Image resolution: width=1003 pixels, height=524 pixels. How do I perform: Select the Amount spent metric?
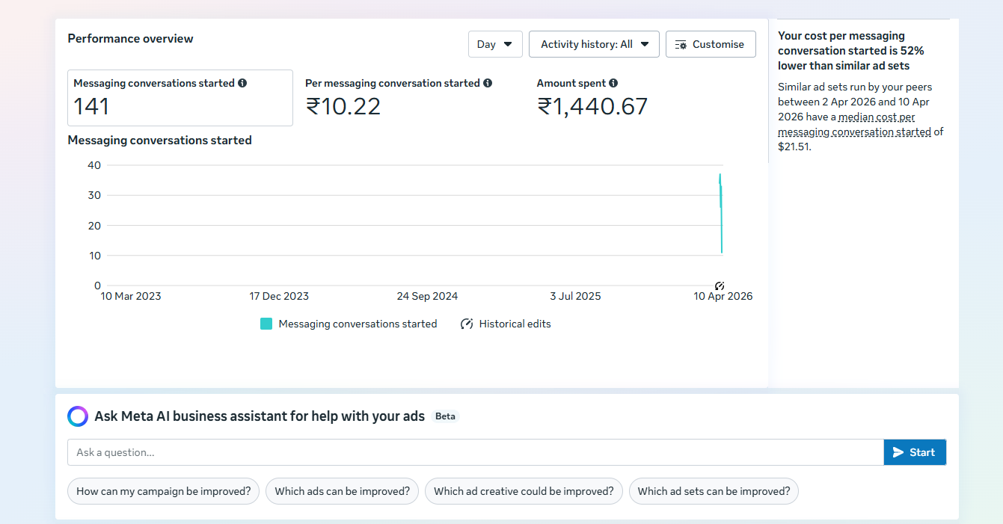[592, 98]
